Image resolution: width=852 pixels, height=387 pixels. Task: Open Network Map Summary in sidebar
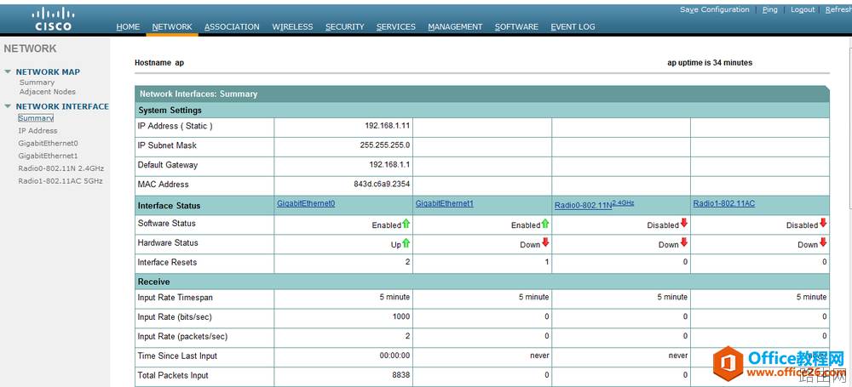click(x=37, y=83)
